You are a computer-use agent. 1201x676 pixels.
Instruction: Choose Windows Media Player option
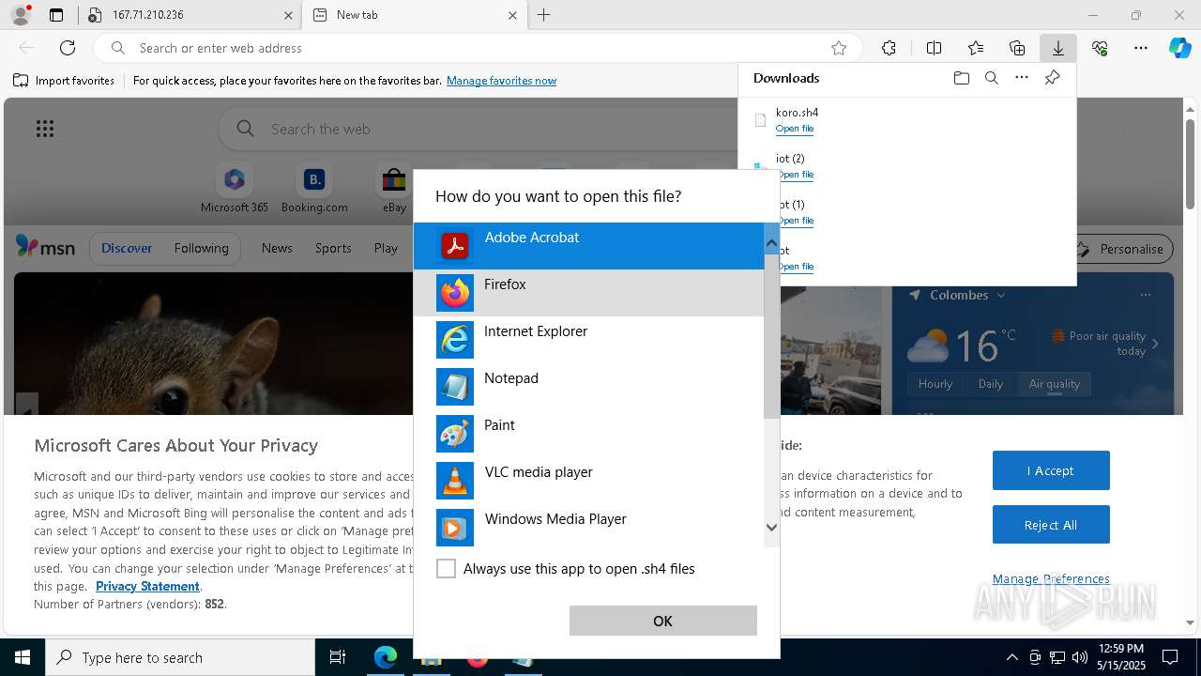(588, 528)
